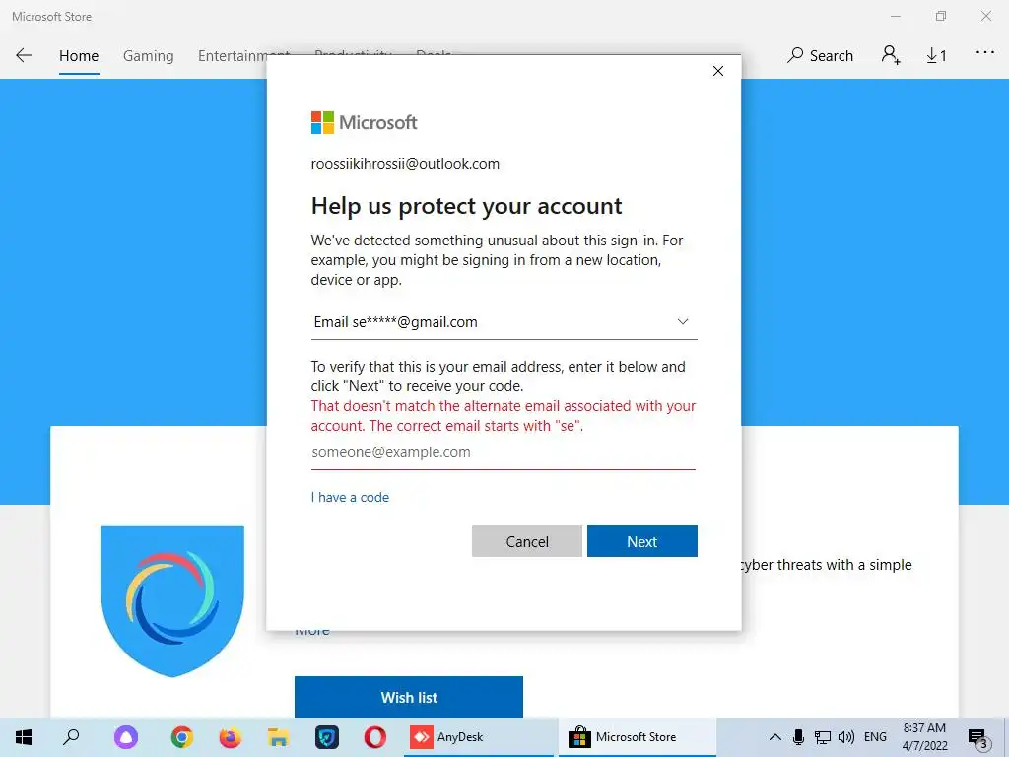Close the sign-in dialog with X
Image resolution: width=1009 pixels, height=757 pixels.
point(718,71)
